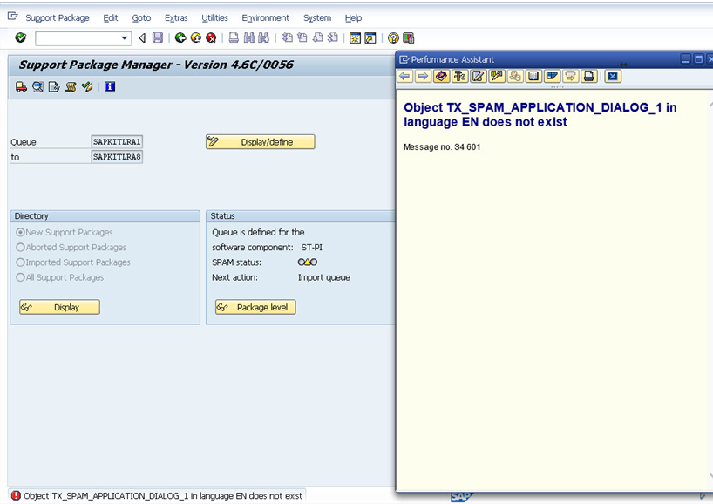The image size is (713, 504).
Task: Click blue X close icon in Performance Assistant toolbar
Action: pos(613,76)
